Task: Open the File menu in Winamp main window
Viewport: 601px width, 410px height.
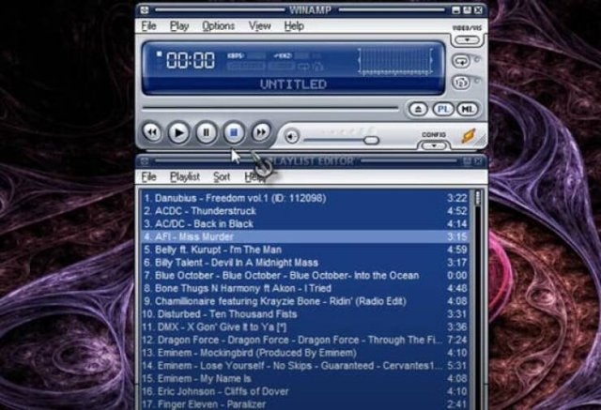Action: 148,26
